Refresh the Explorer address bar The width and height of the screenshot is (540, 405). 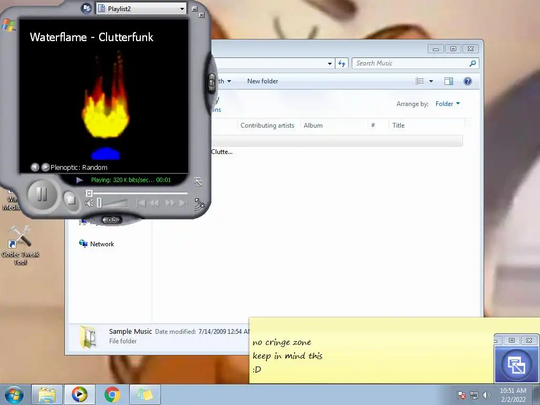pyautogui.click(x=342, y=63)
